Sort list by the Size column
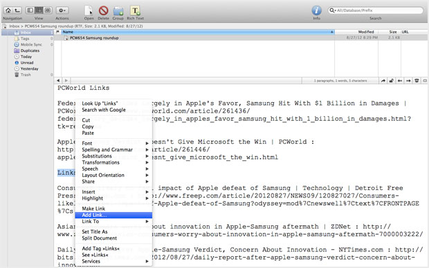Image resolution: width=429 pixels, height=268 pixels. (390, 32)
